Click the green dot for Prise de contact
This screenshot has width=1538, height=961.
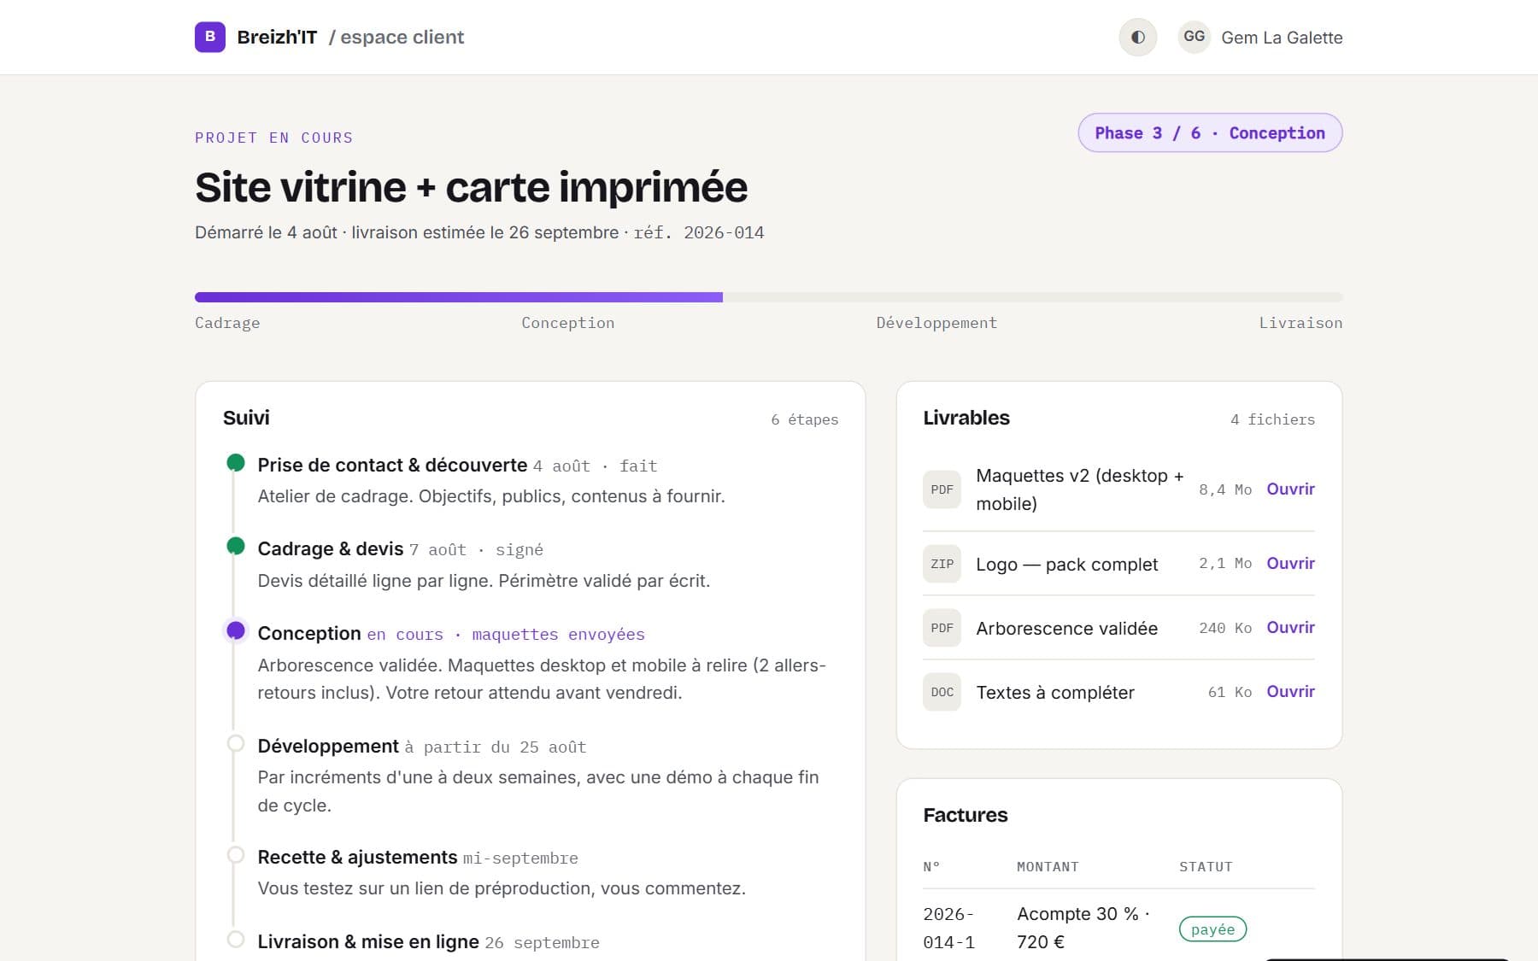tap(236, 463)
